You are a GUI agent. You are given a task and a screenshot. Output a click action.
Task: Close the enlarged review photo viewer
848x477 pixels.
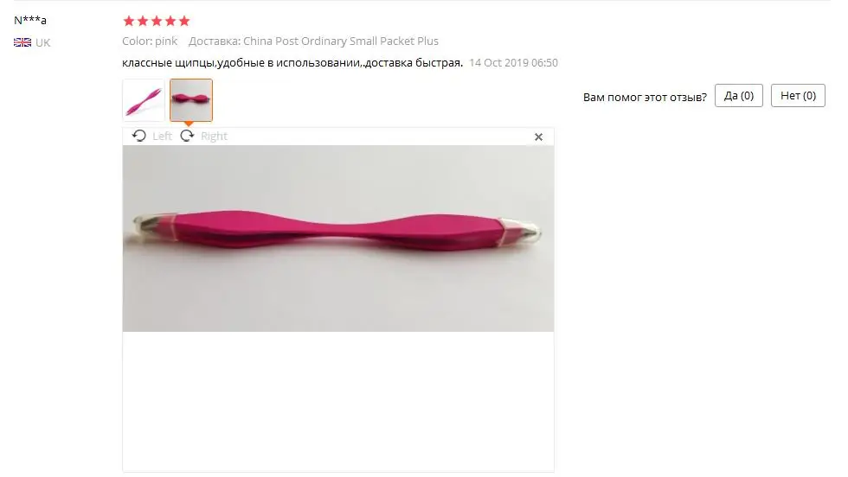538,137
